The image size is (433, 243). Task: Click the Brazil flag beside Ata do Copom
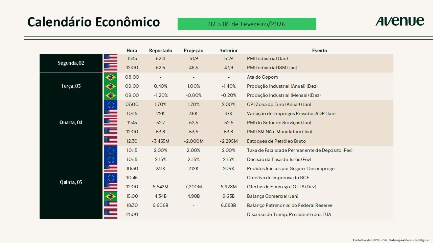pyautogui.click(x=111, y=77)
